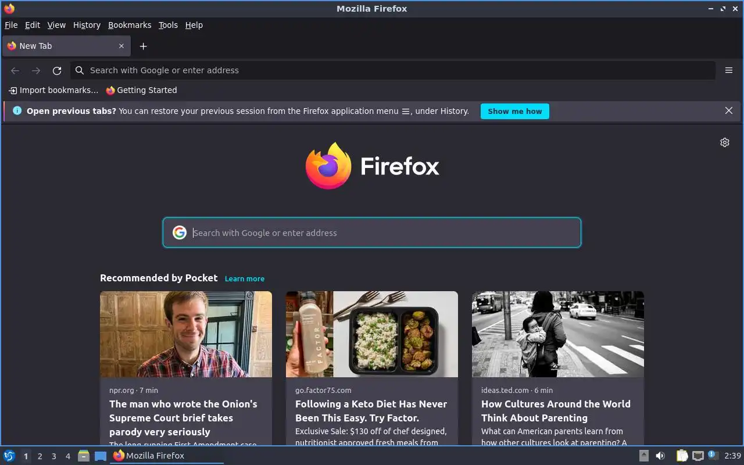Close the New Tab tab
Image resolution: width=744 pixels, height=465 pixels.
[x=121, y=46]
